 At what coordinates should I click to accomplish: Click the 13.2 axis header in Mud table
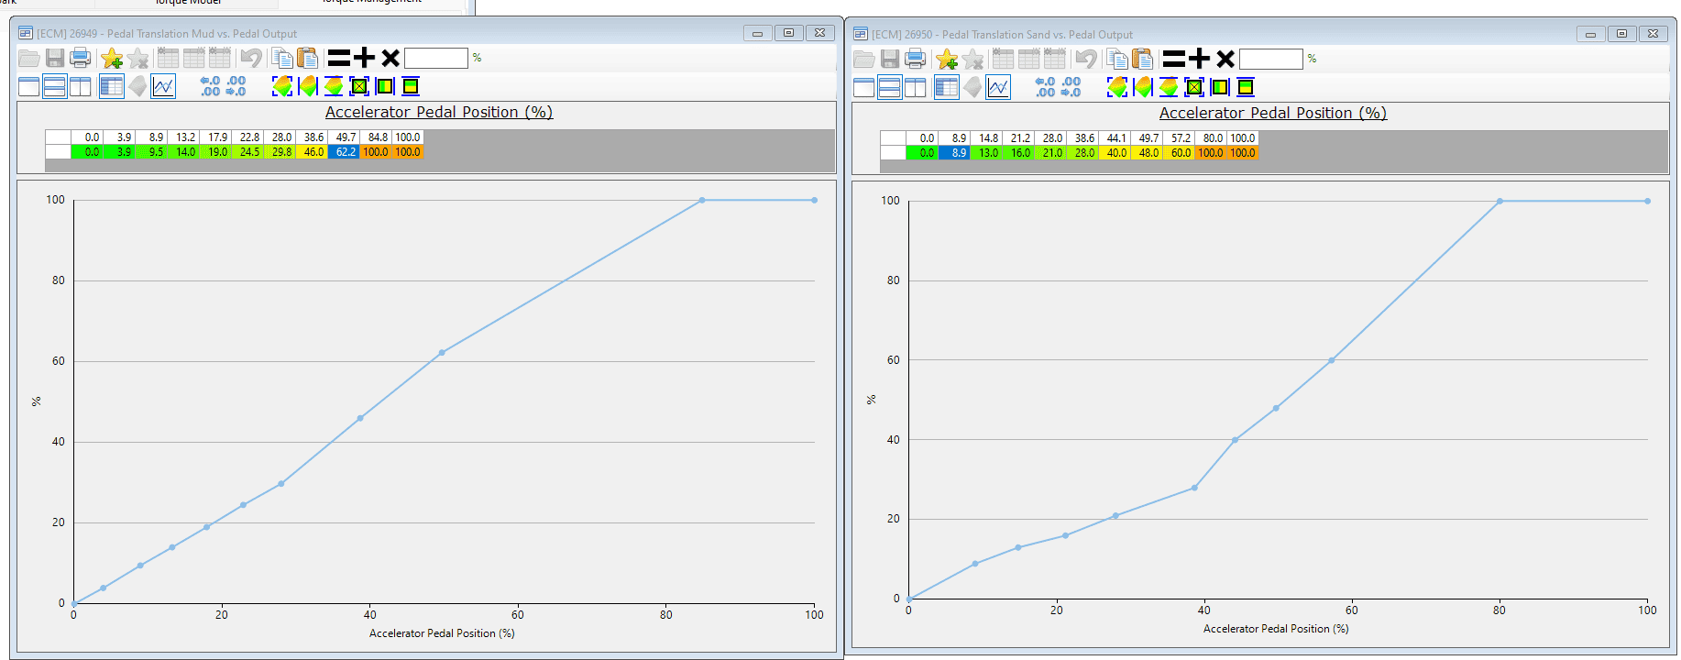point(183,137)
